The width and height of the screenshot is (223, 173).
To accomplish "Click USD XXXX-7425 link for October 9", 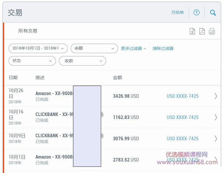I will pyautogui.click(x=182, y=138).
